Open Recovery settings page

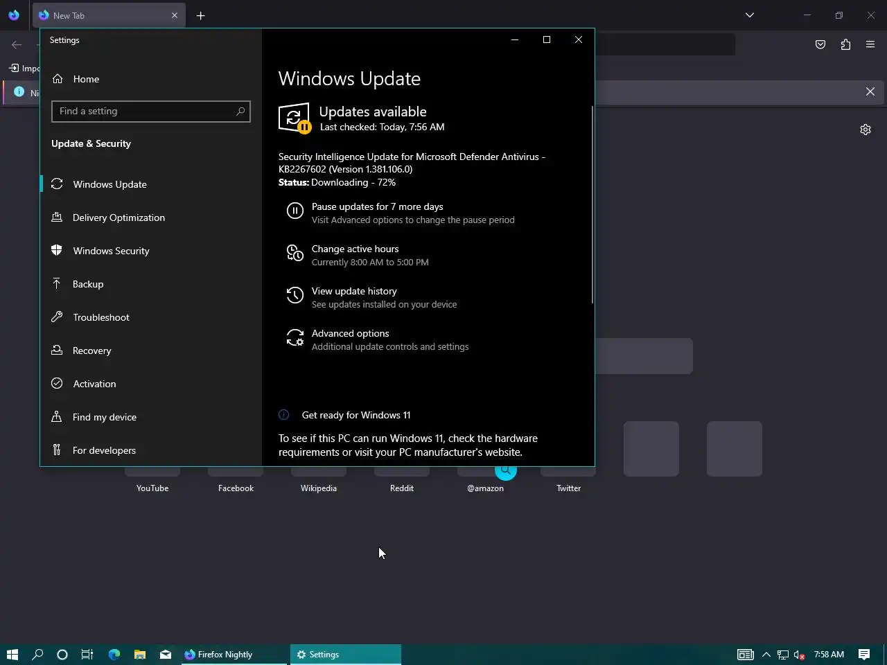click(151, 351)
